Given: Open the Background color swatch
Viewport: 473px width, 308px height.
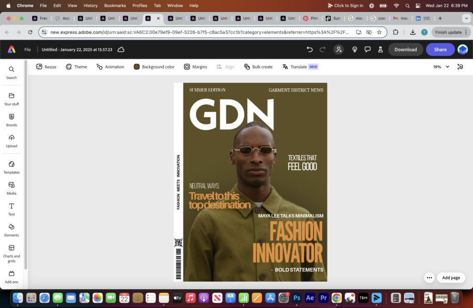Looking at the screenshot, I should click(137, 67).
